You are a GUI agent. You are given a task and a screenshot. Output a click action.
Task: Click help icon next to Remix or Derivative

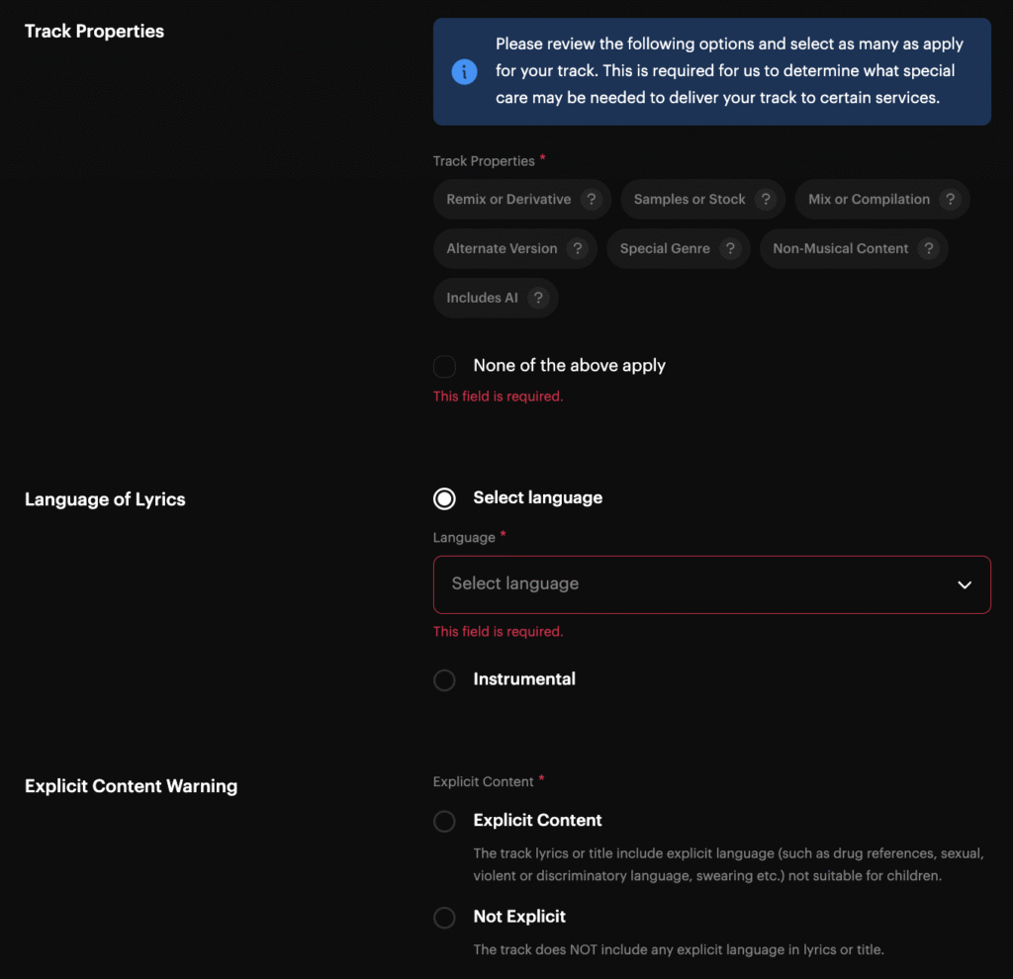click(x=592, y=199)
